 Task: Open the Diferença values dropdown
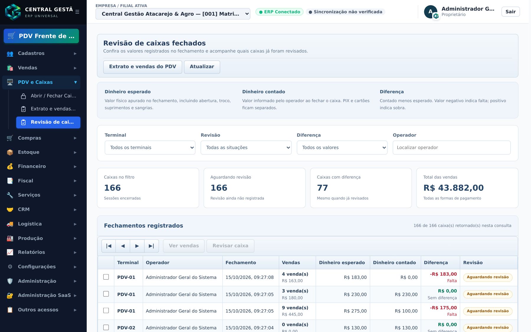coord(342,148)
